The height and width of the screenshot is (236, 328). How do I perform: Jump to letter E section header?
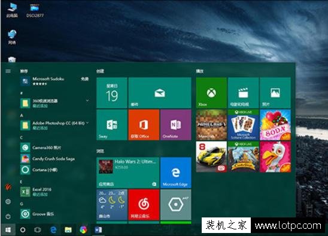click(22, 181)
